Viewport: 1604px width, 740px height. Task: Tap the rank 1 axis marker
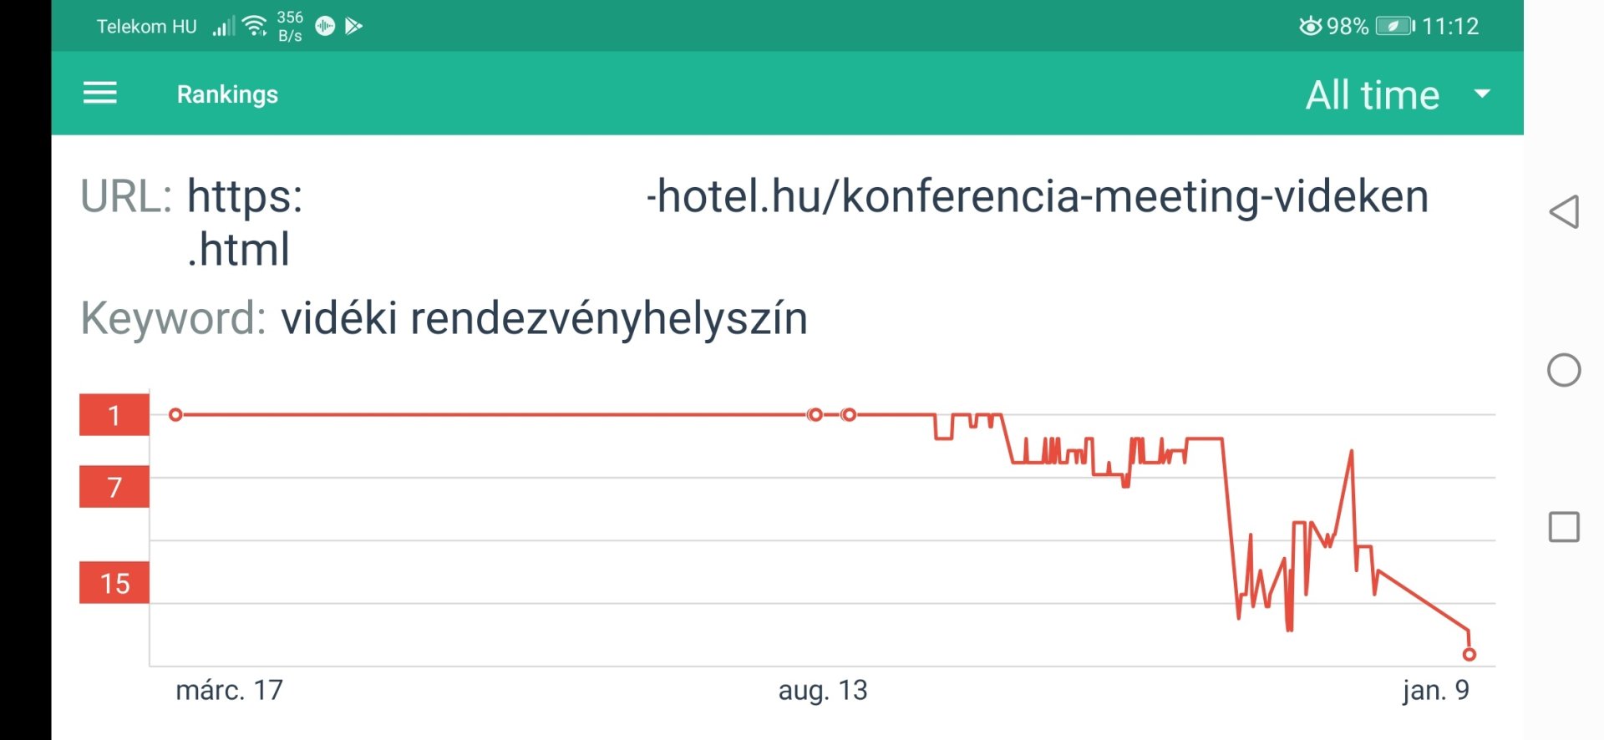tap(113, 415)
